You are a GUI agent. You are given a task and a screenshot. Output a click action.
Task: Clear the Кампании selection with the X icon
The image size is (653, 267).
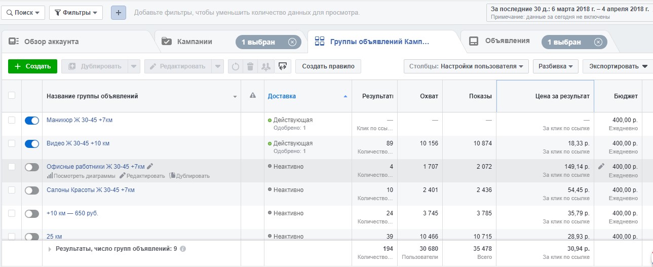coord(292,42)
